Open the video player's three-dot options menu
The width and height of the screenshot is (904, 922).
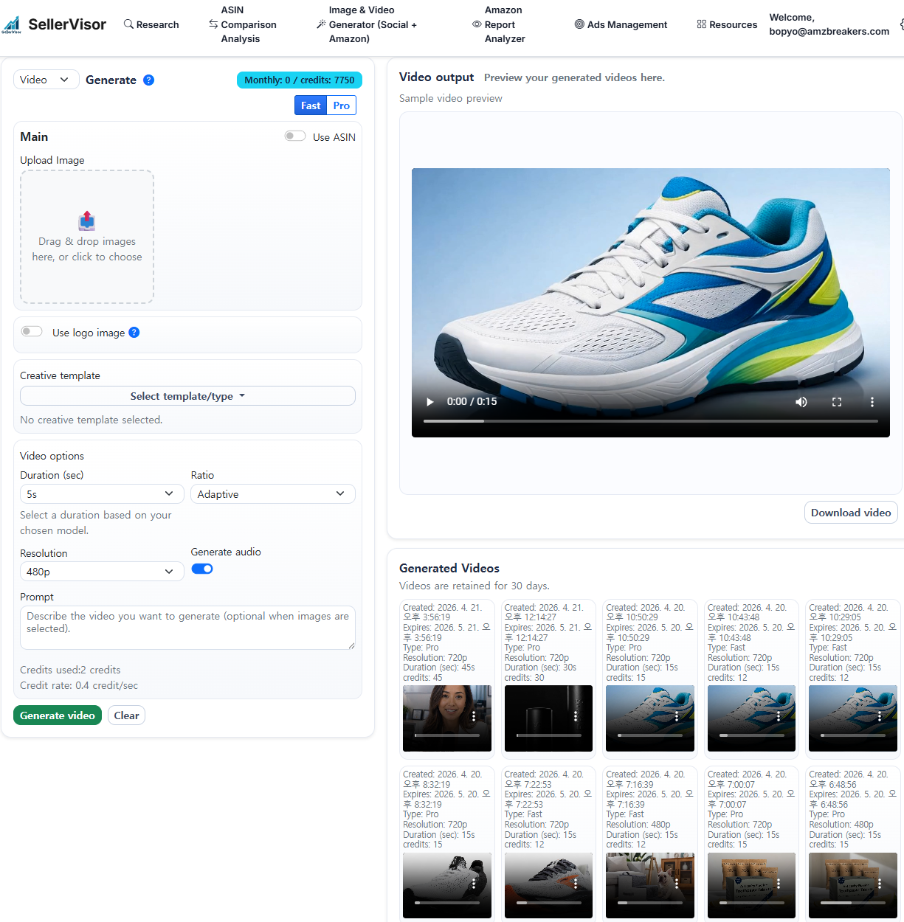872,402
